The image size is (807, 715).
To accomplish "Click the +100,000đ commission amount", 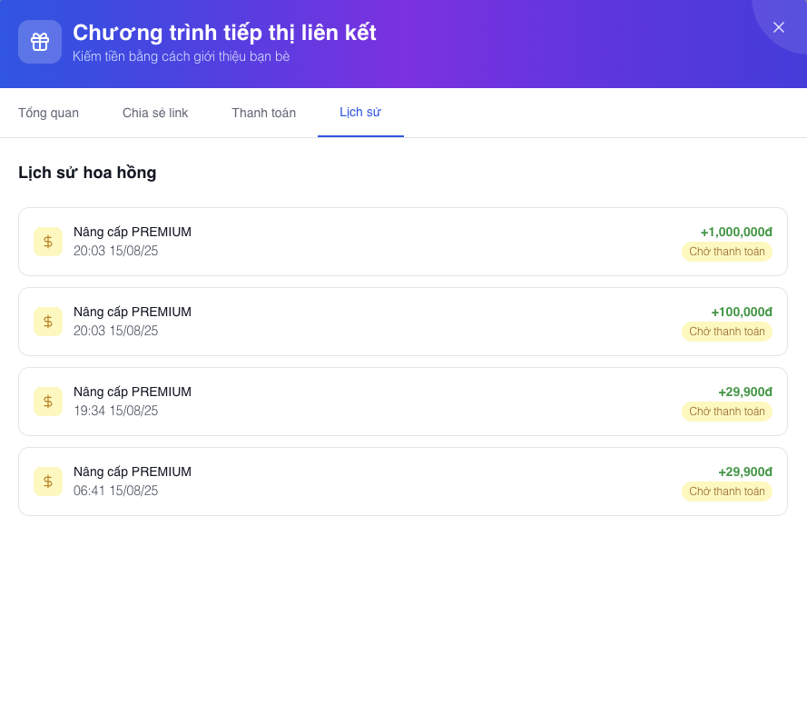I will click(741, 312).
